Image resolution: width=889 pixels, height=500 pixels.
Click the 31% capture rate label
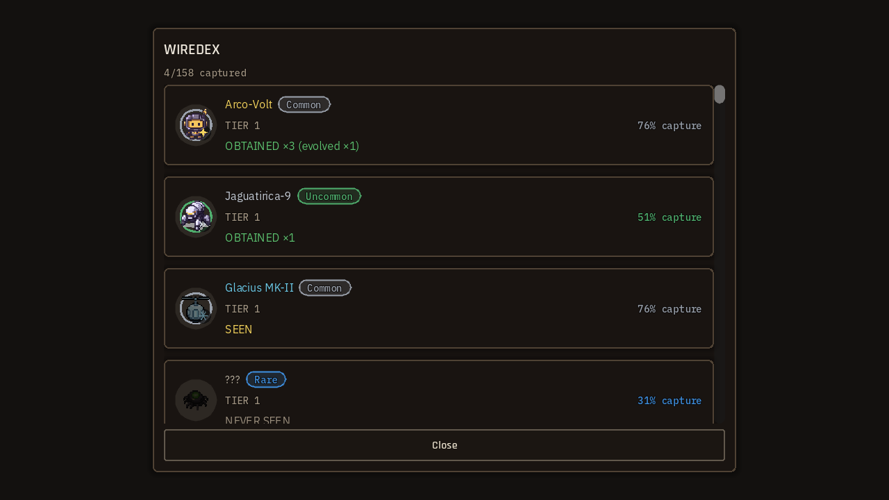670,401
